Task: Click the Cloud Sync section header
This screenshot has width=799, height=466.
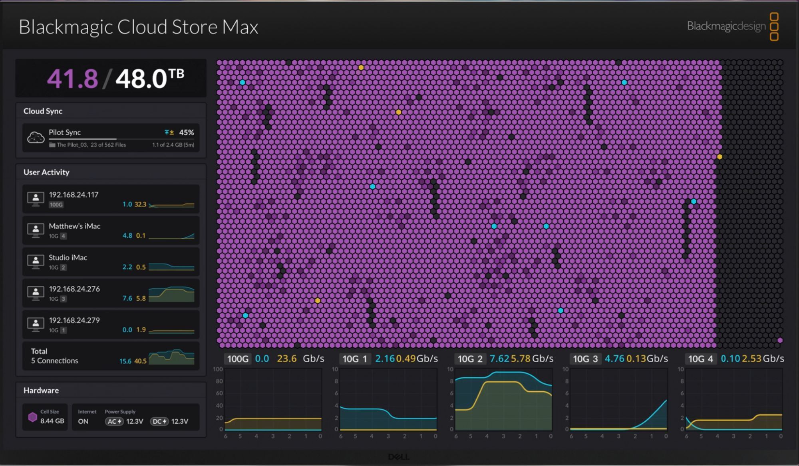Action: tap(43, 111)
